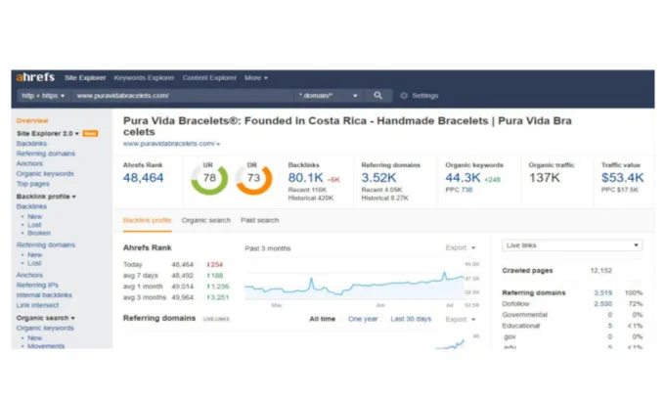Open Link intersect in sidebar
This screenshot has height=400, width=665.
37,305
